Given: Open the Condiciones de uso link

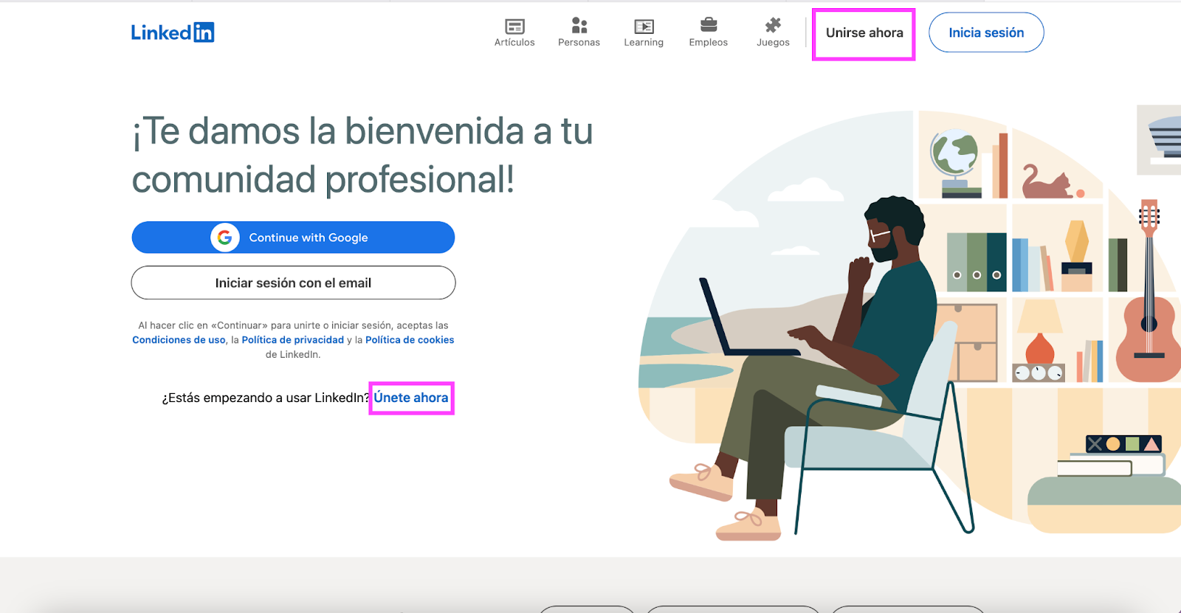Looking at the screenshot, I should 179,340.
